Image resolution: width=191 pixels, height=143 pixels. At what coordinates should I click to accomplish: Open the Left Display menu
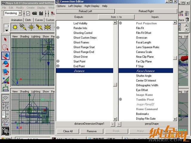[x=75, y=6]
